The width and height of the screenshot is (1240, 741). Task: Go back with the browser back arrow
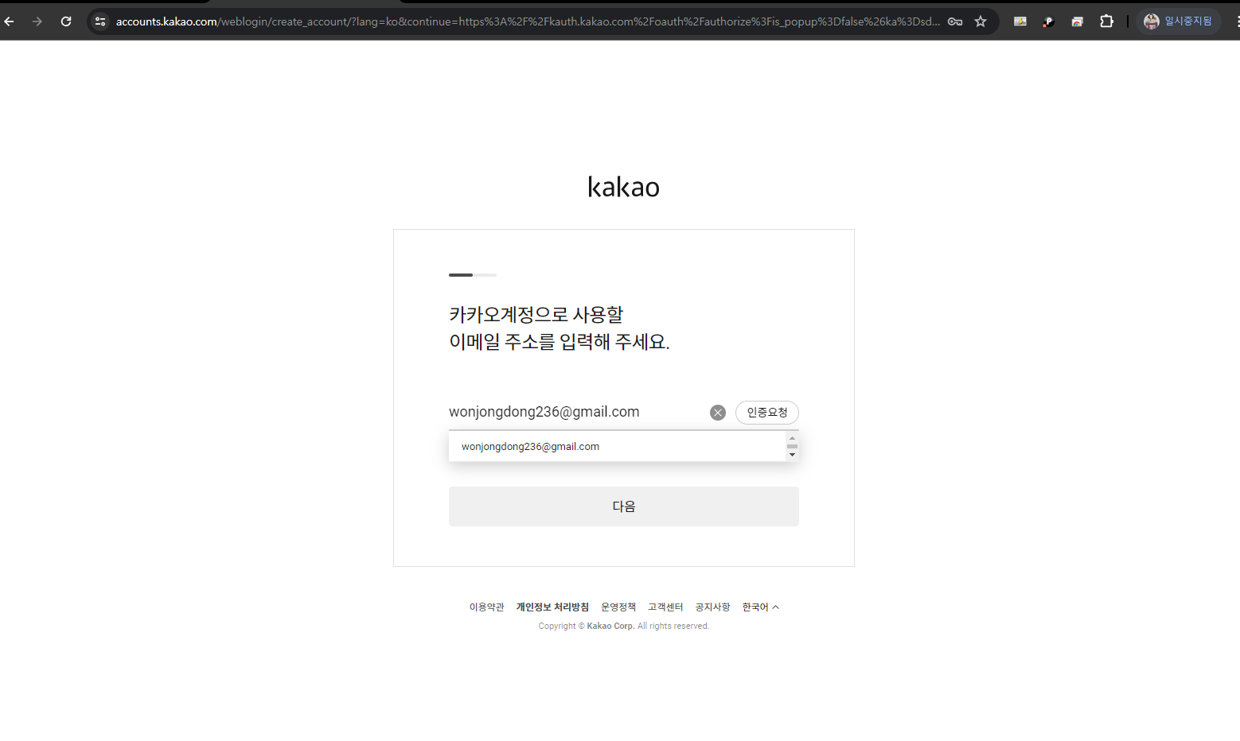tap(10, 21)
